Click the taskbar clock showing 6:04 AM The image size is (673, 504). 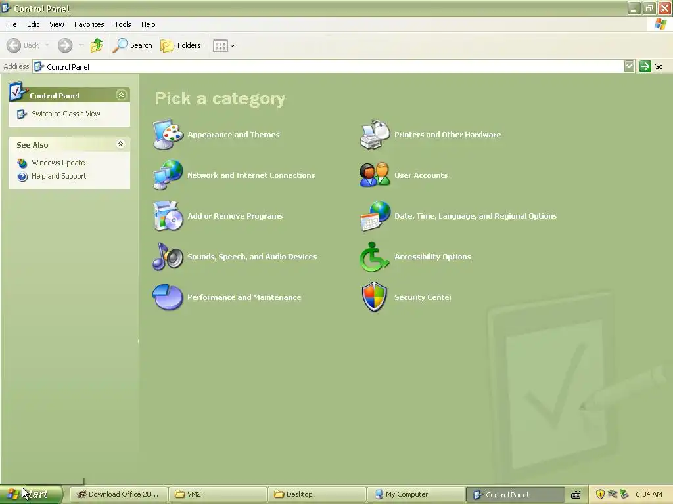point(649,494)
